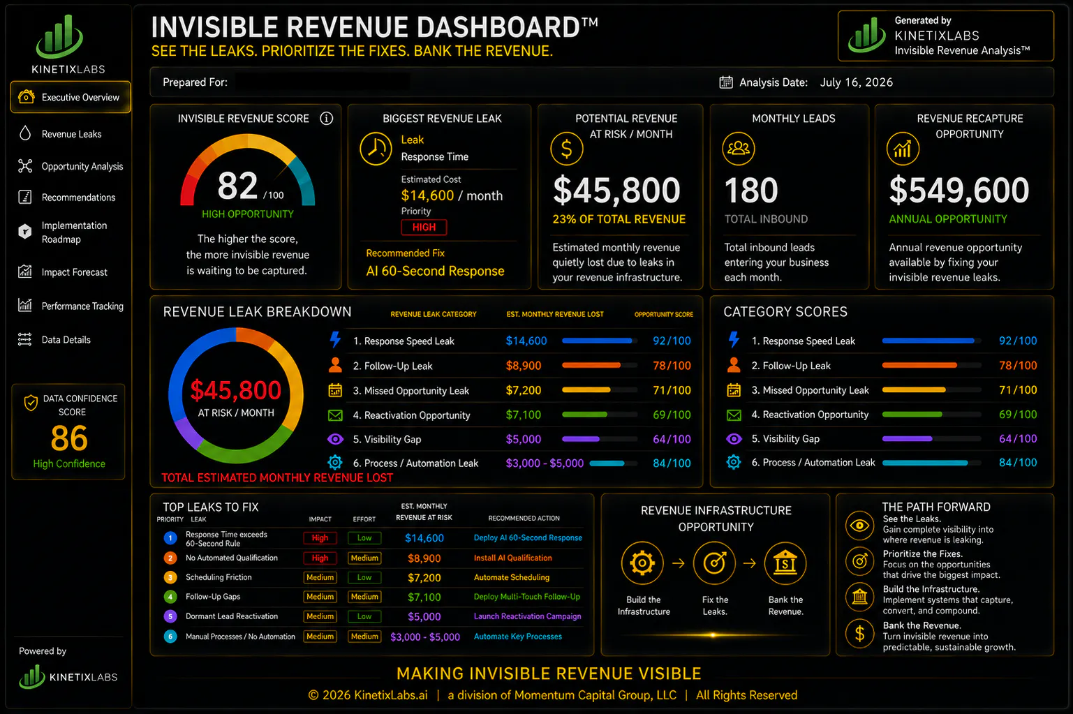Click the shield icon in Data Confidence Score
1073x714 pixels.
pos(31,403)
